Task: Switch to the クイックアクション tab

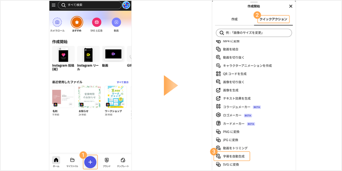Action: 273,19
